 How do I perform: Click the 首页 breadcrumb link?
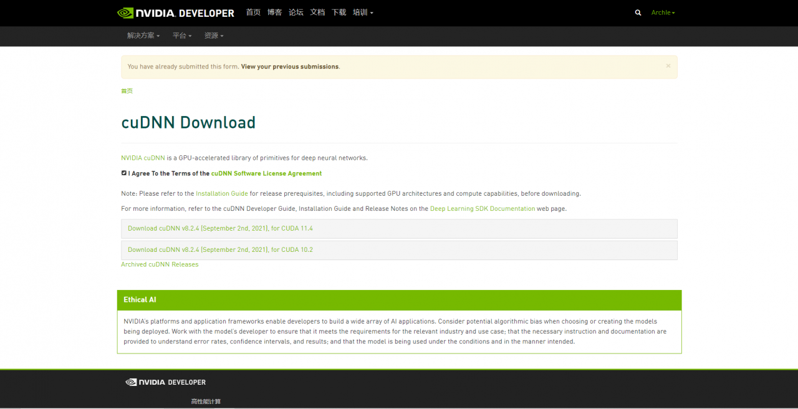pos(127,91)
